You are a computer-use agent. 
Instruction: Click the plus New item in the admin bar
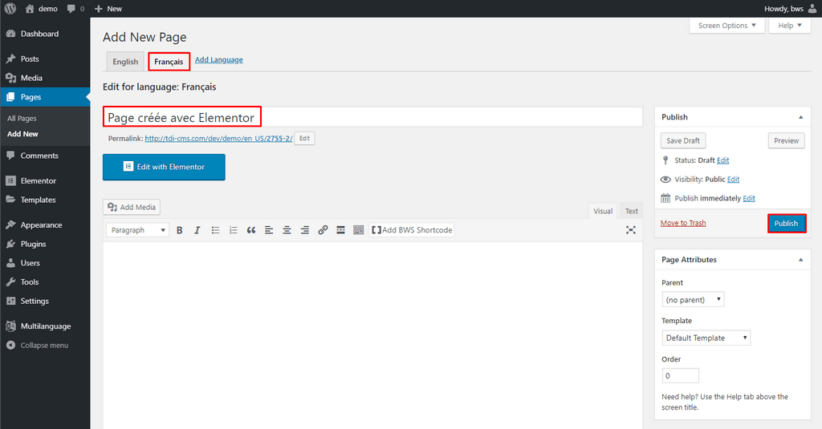coord(108,8)
